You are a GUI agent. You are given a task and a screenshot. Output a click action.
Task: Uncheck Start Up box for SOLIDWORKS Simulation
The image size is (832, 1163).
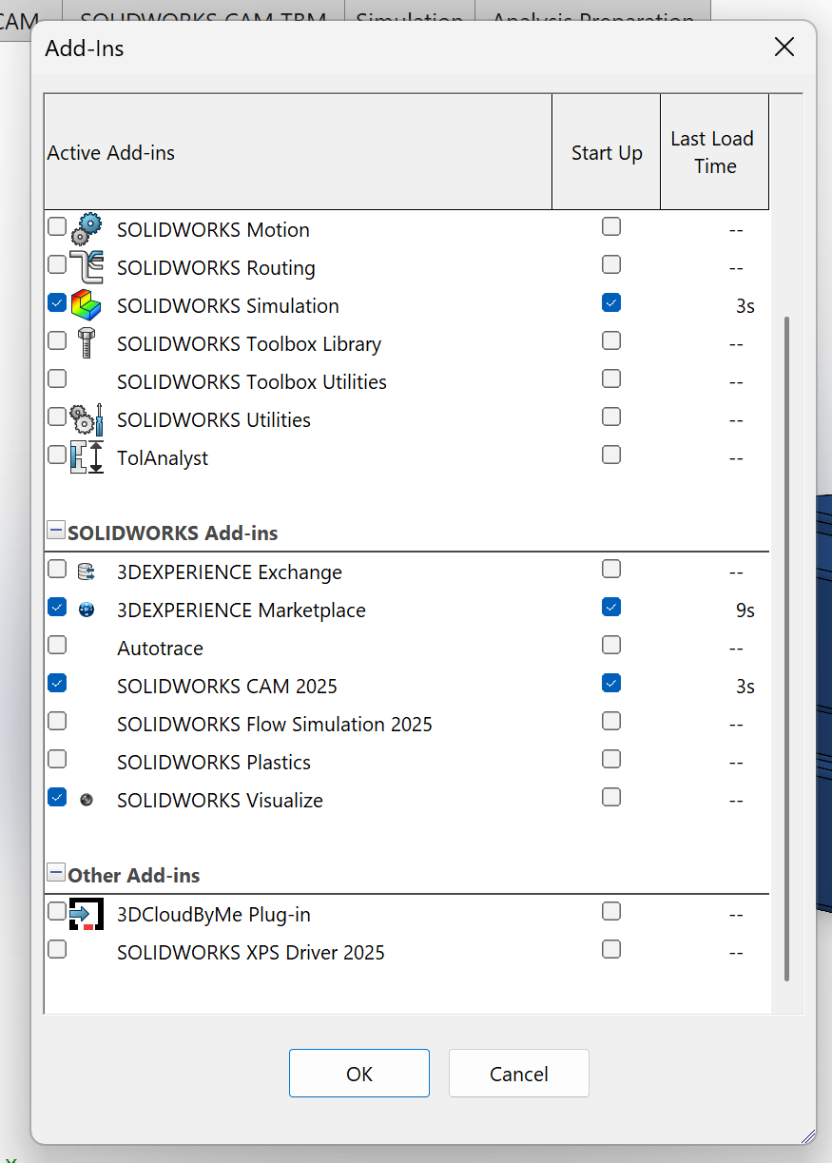pyautogui.click(x=611, y=302)
